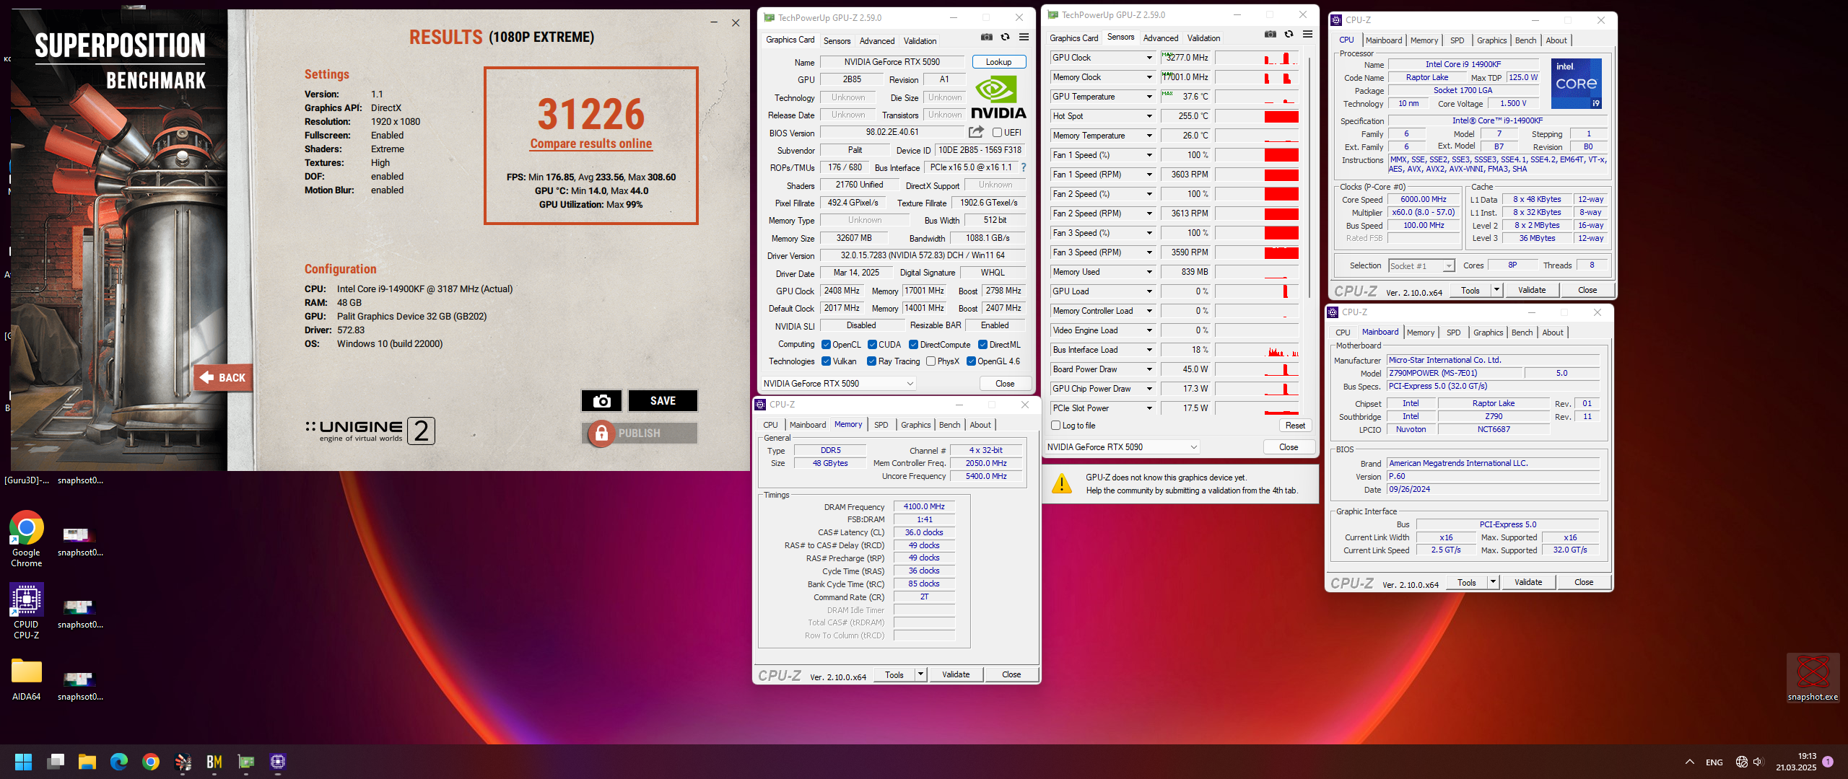Click the Hot Spot red sensor graph

point(1258,116)
